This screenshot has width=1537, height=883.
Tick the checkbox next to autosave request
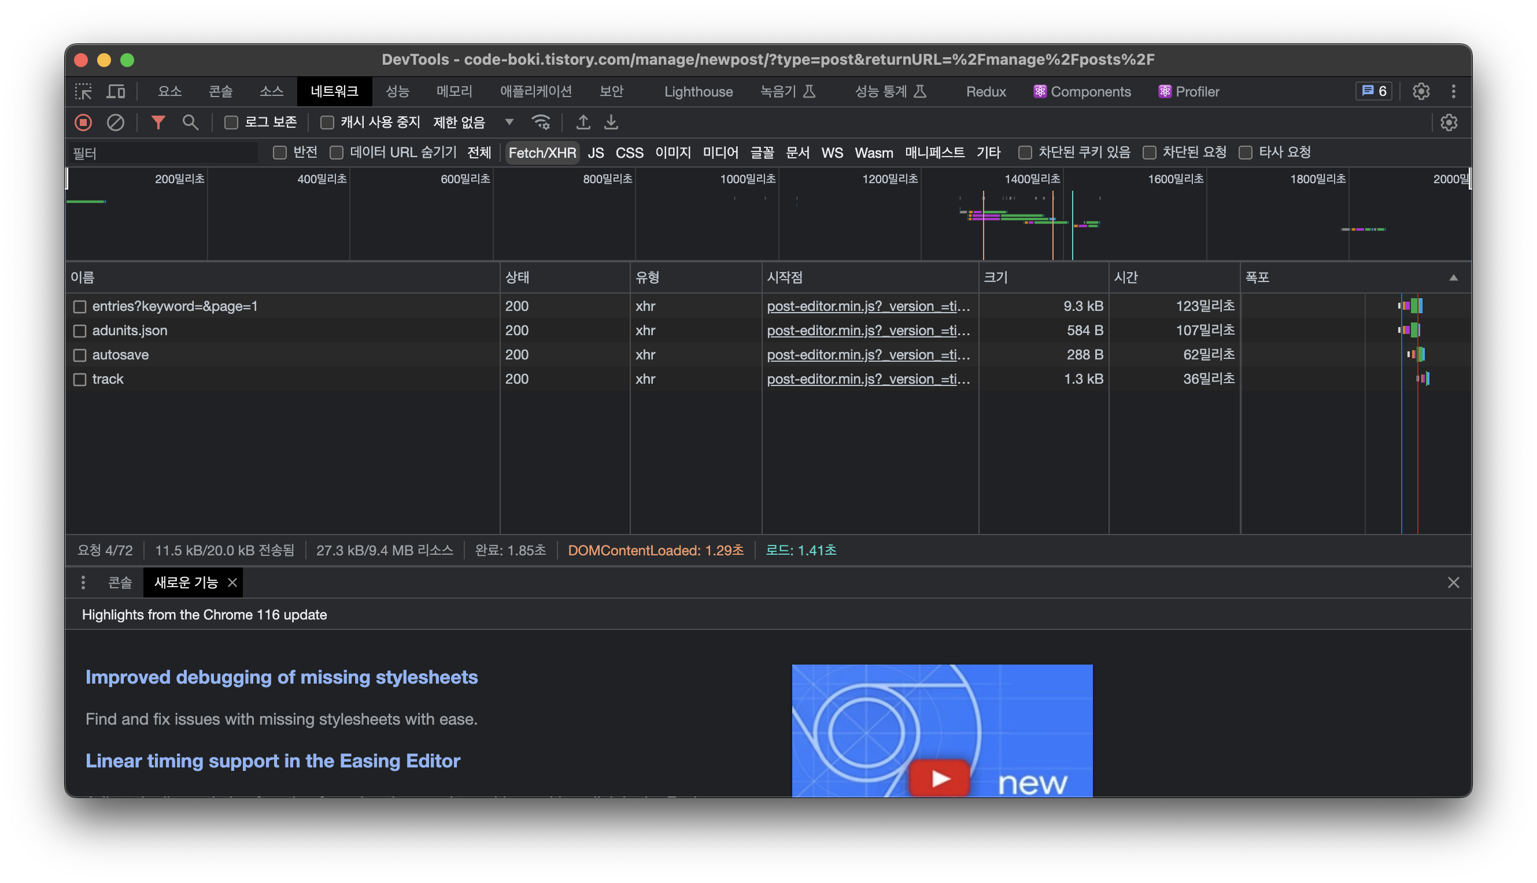[x=79, y=355]
